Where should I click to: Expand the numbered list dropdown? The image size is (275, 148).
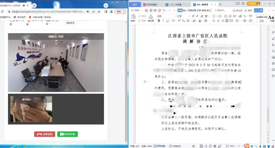[x=222, y=16]
